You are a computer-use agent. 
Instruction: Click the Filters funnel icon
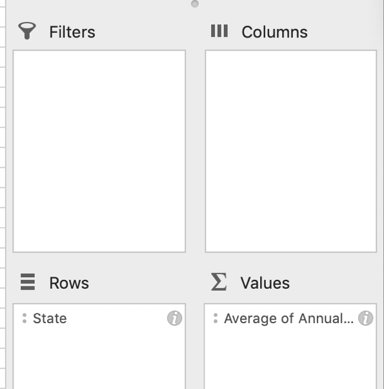pos(27,31)
